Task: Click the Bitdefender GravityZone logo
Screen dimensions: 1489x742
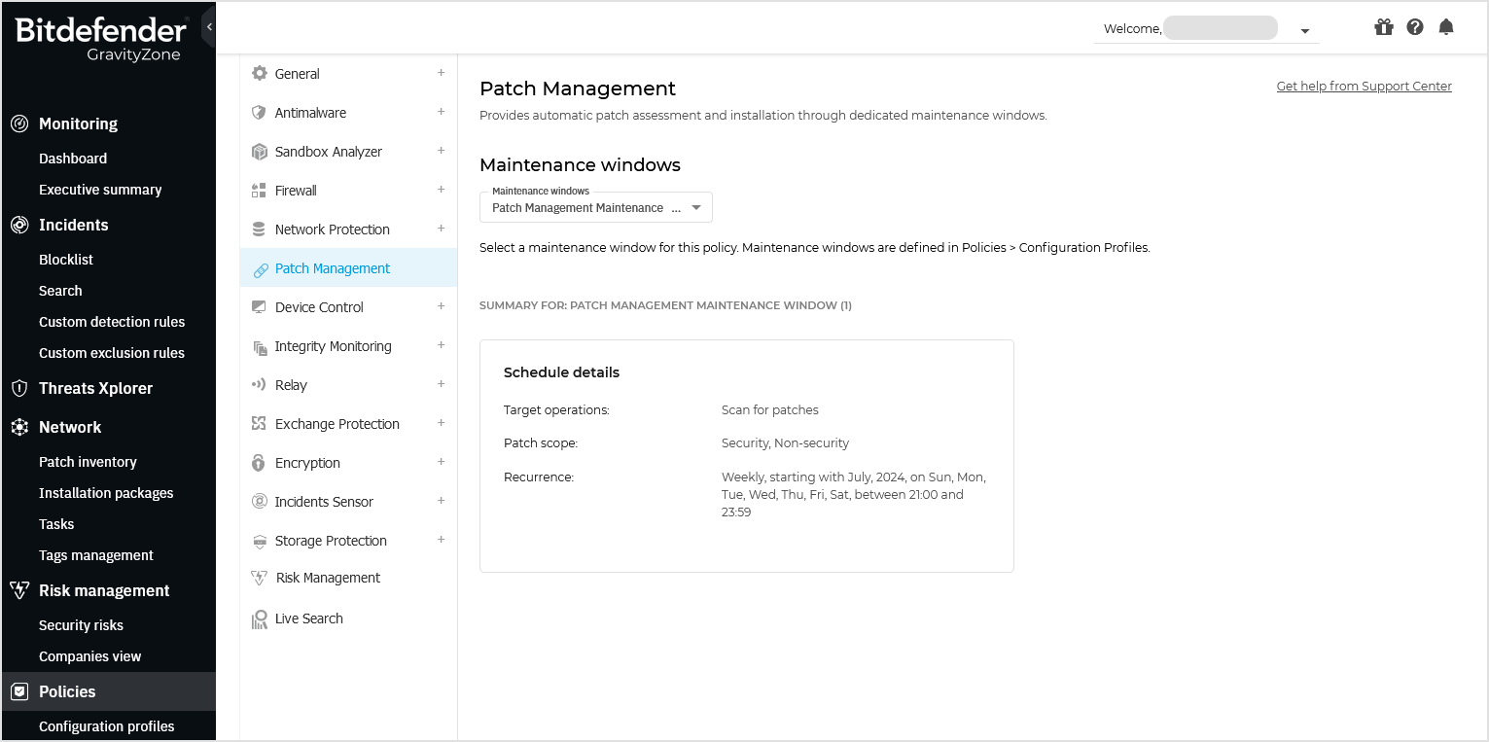Action: [x=100, y=40]
